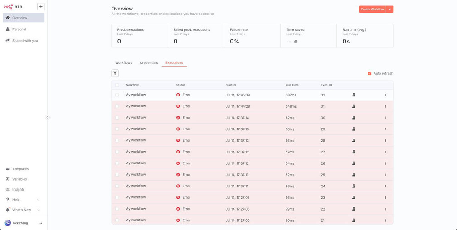Select checkbox for execution 29
The width and height of the screenshot is (457, 230).
[117, 129]
